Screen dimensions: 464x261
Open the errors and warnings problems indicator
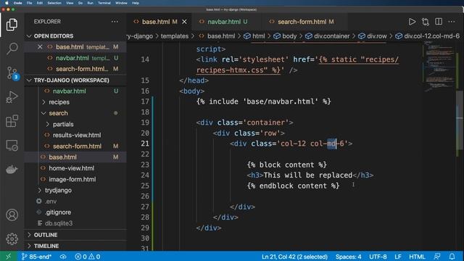pyautogui.click(x=87, y=257)
